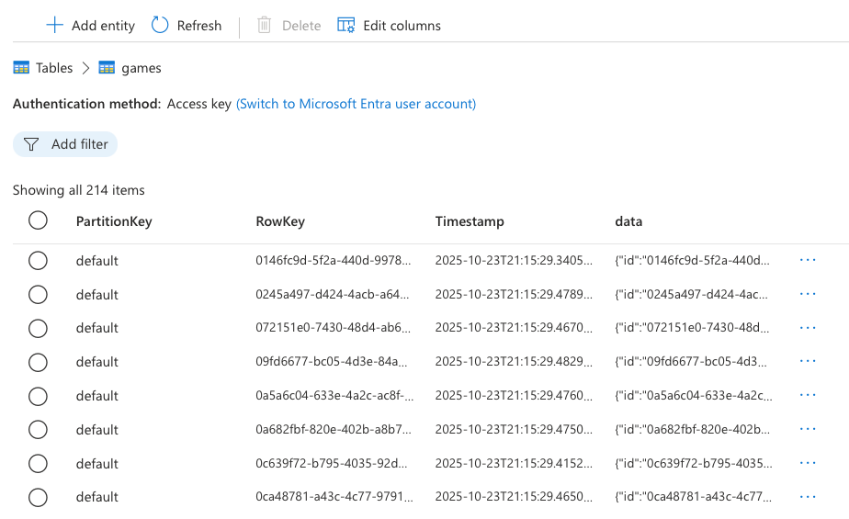Click the Edit columns icon
Viewport: 849px width, 519px height.
(346, 26)
